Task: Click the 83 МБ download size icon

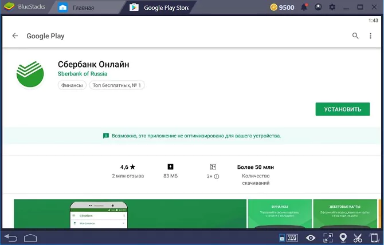Action: 170,167
